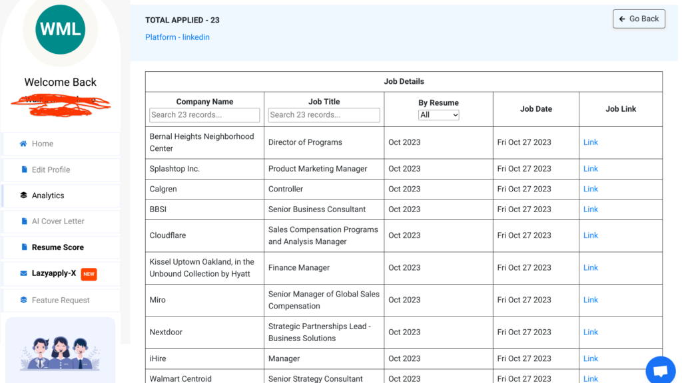This screenshot has height=383, width=682.
Task: Open the chat support bubble
Action: 661,370
